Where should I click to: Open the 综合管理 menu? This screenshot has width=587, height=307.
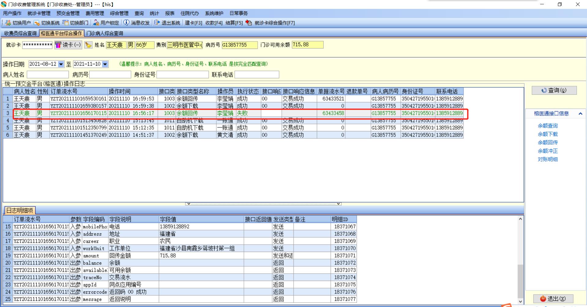coord(119,13)
